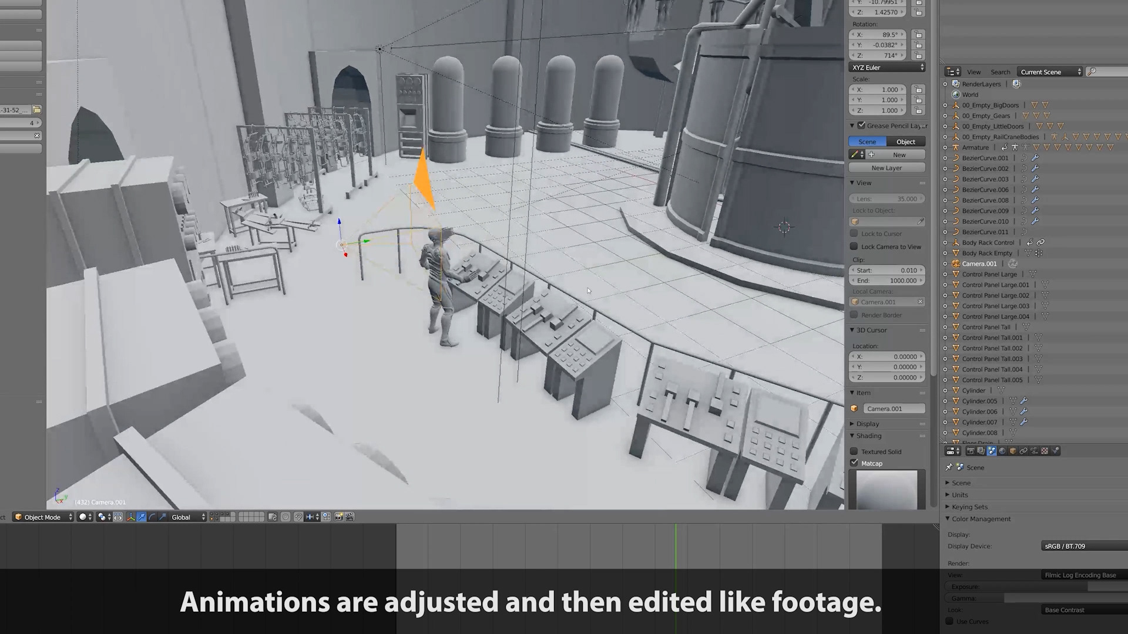The image size is (1128, 634).
Task: Select Armature in the outliner
Action: pyautogui.click(x=975, y=147)
